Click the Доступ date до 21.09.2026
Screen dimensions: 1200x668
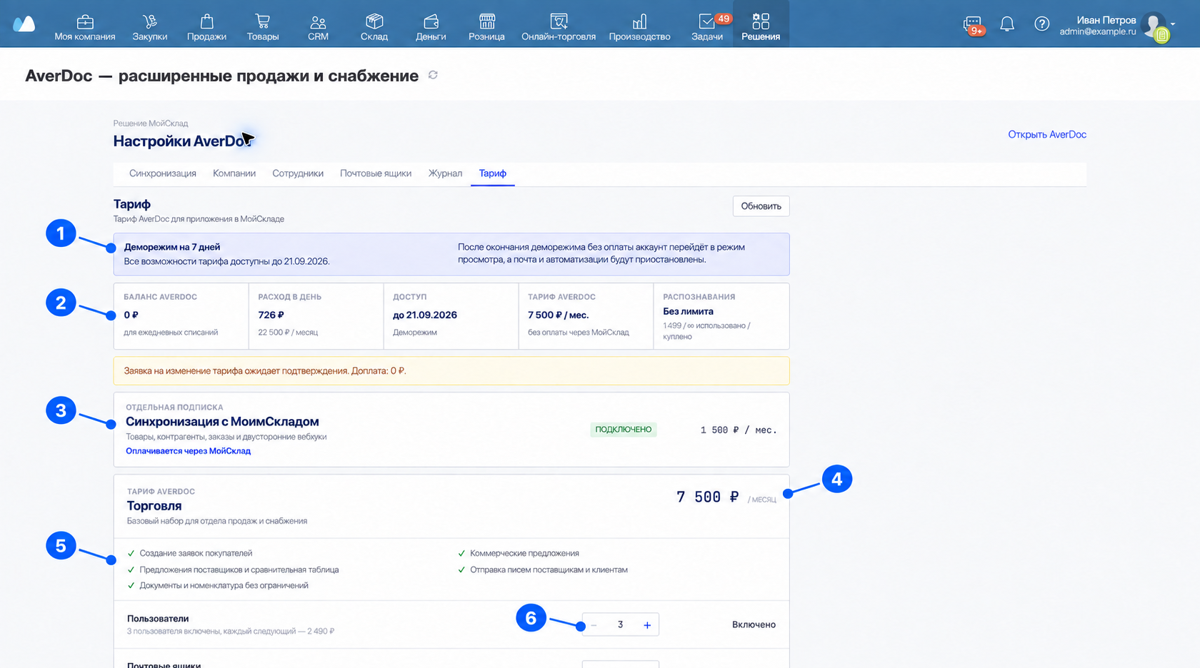click(425, 315)
